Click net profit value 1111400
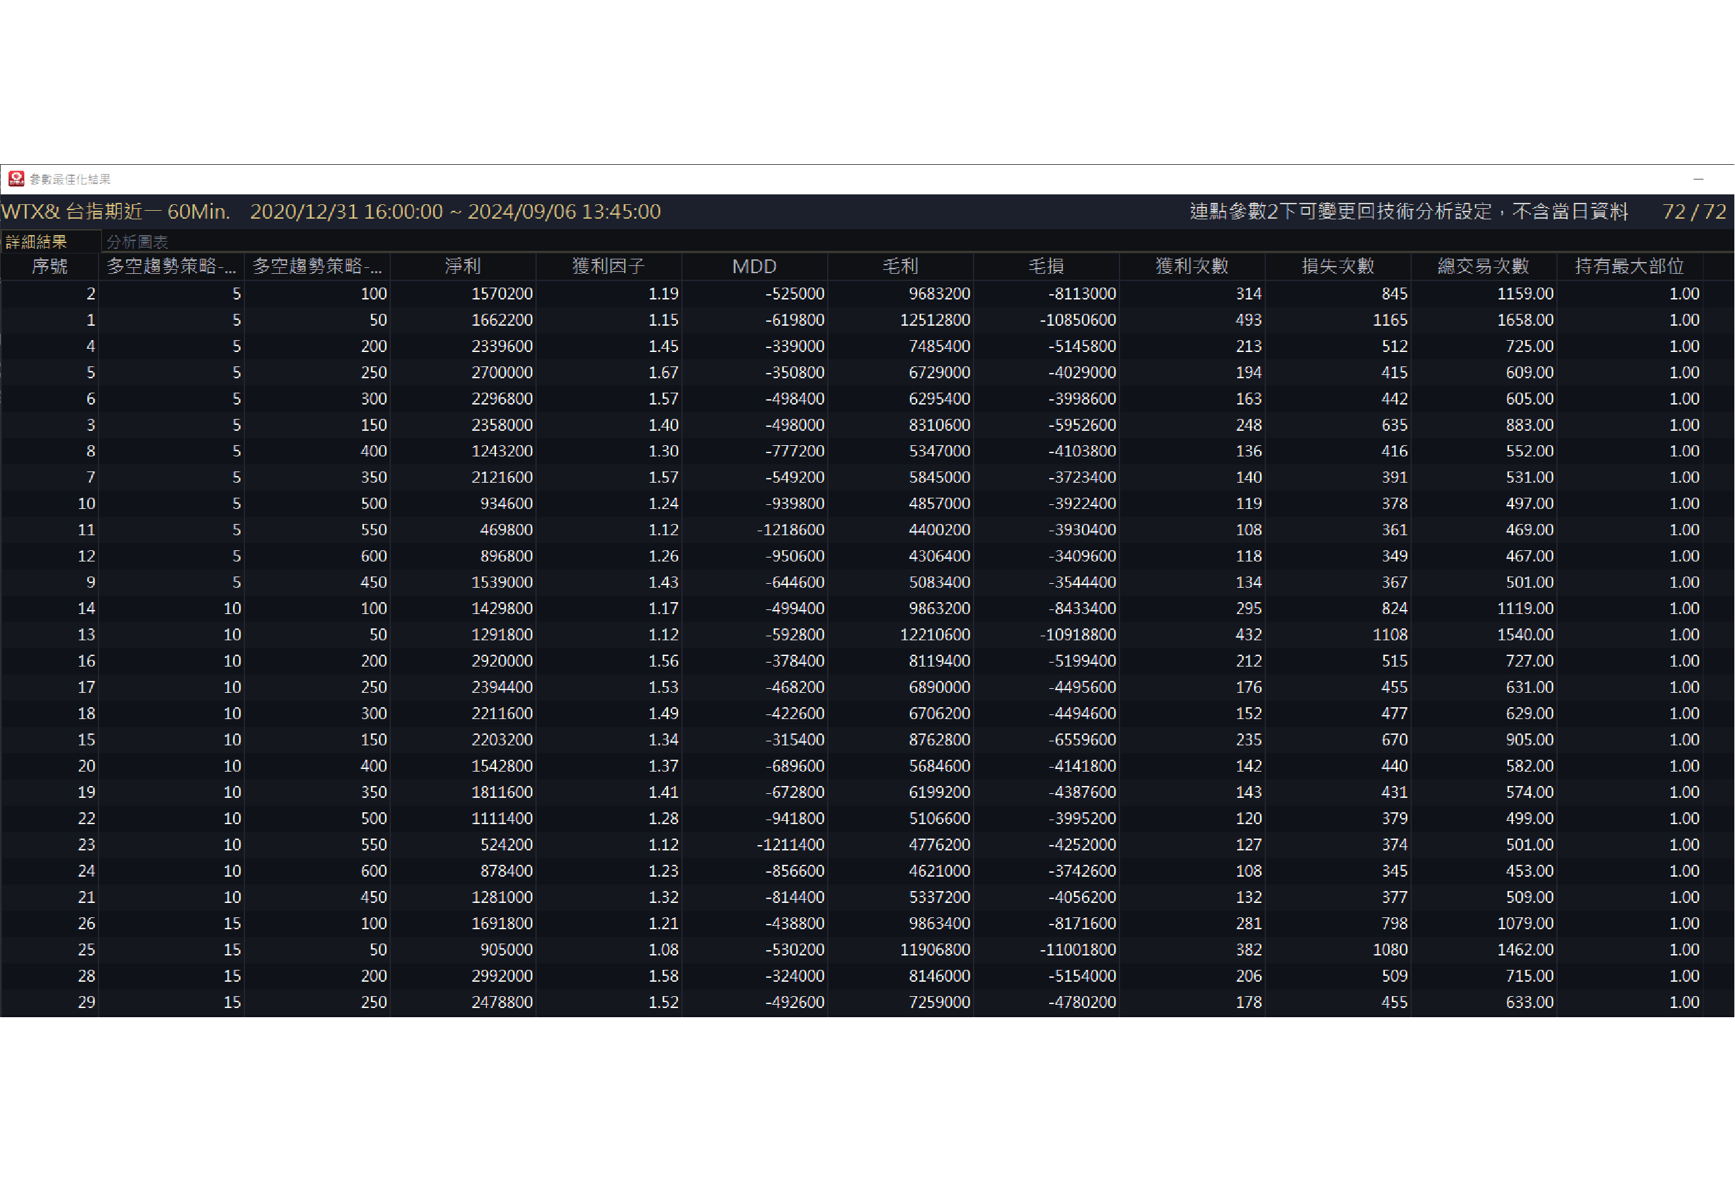The width and height of the screenshot is (1735, 1182). pos(502,819)
